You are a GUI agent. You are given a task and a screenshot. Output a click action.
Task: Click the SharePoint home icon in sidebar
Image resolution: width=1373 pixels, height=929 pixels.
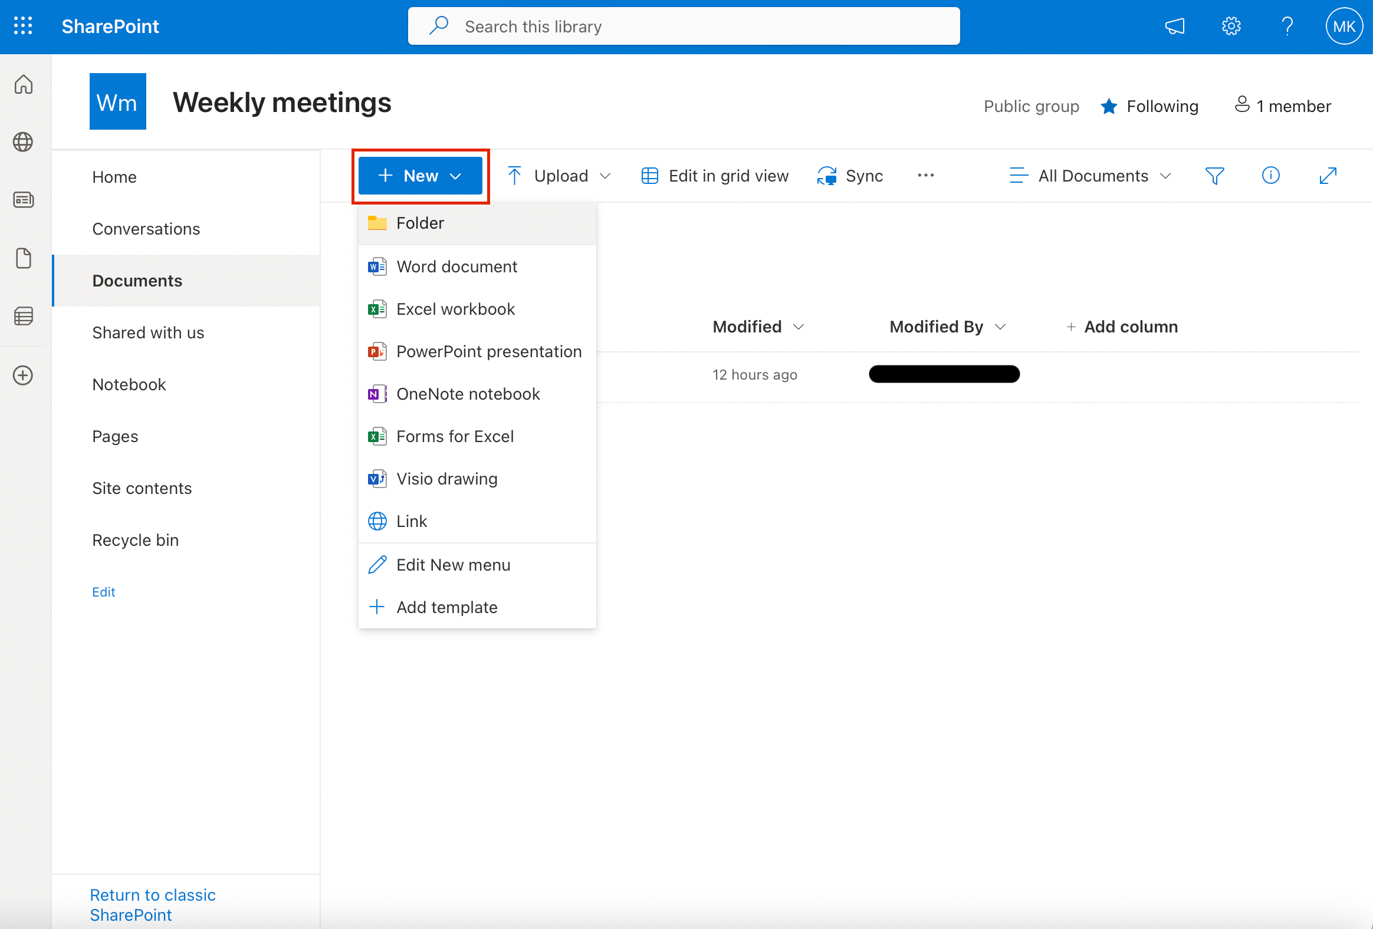click(26, 86)
